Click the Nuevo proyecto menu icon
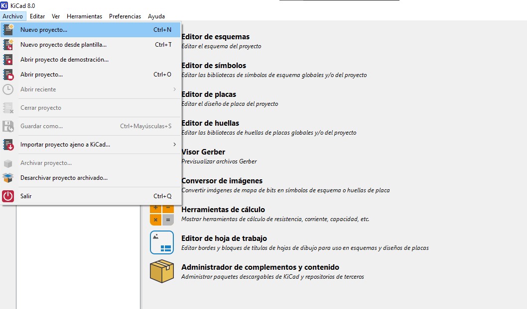 point(8,29)
